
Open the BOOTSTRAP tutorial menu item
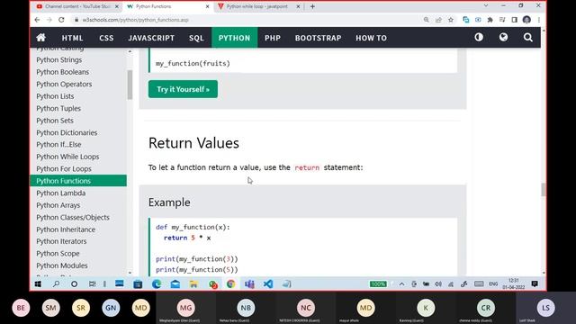tap(318, 38)
